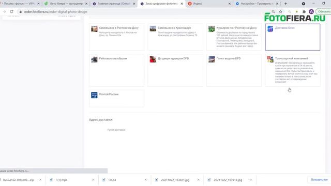Close the Главная страница tab
The width and height of the screenshot is (331, 186).
(x=134, y=4)
